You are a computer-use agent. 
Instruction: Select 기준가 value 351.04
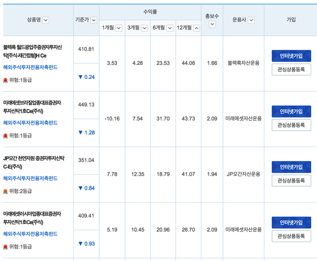click(86, 160)
